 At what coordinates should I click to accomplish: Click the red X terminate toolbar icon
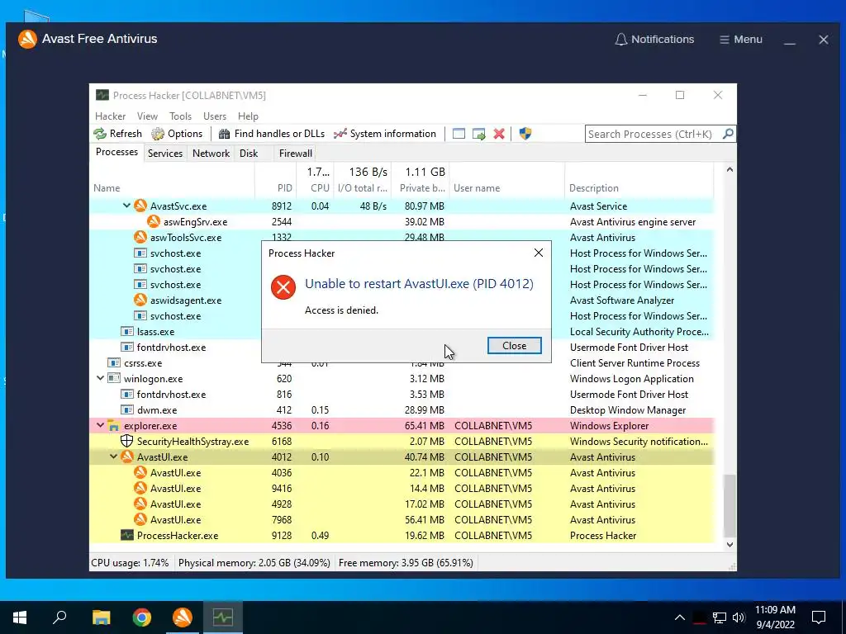499,134
